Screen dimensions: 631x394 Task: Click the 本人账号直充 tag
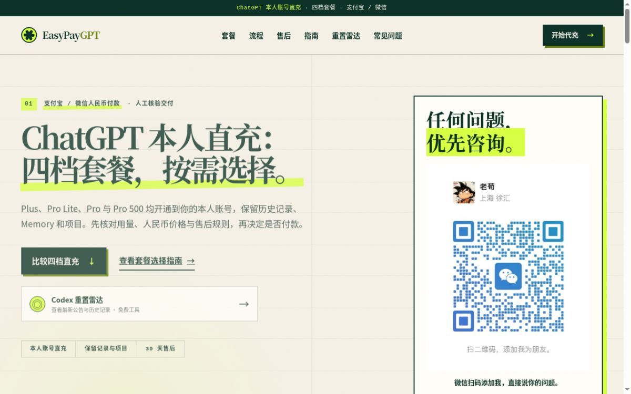point(48,348)
